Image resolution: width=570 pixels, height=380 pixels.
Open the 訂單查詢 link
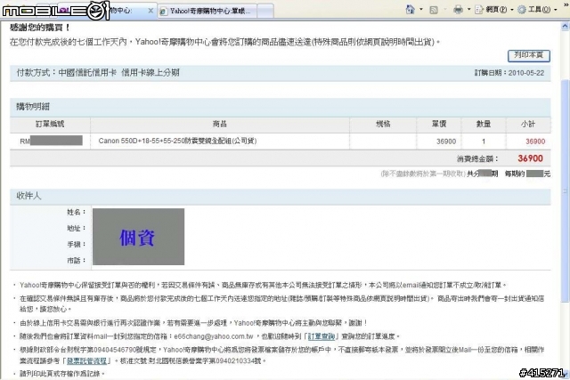[x=322, y=336]
